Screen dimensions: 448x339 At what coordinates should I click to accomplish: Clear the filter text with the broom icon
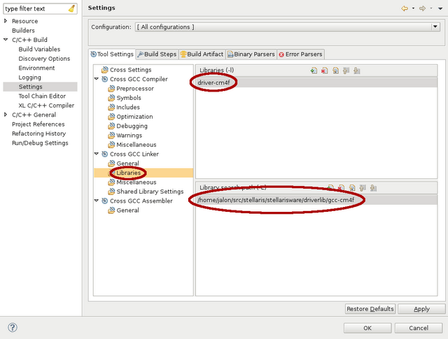click(x=72, y=8)
